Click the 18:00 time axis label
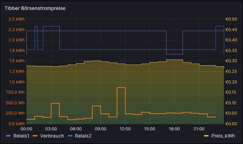243x144 pixels. coord(174,129)
